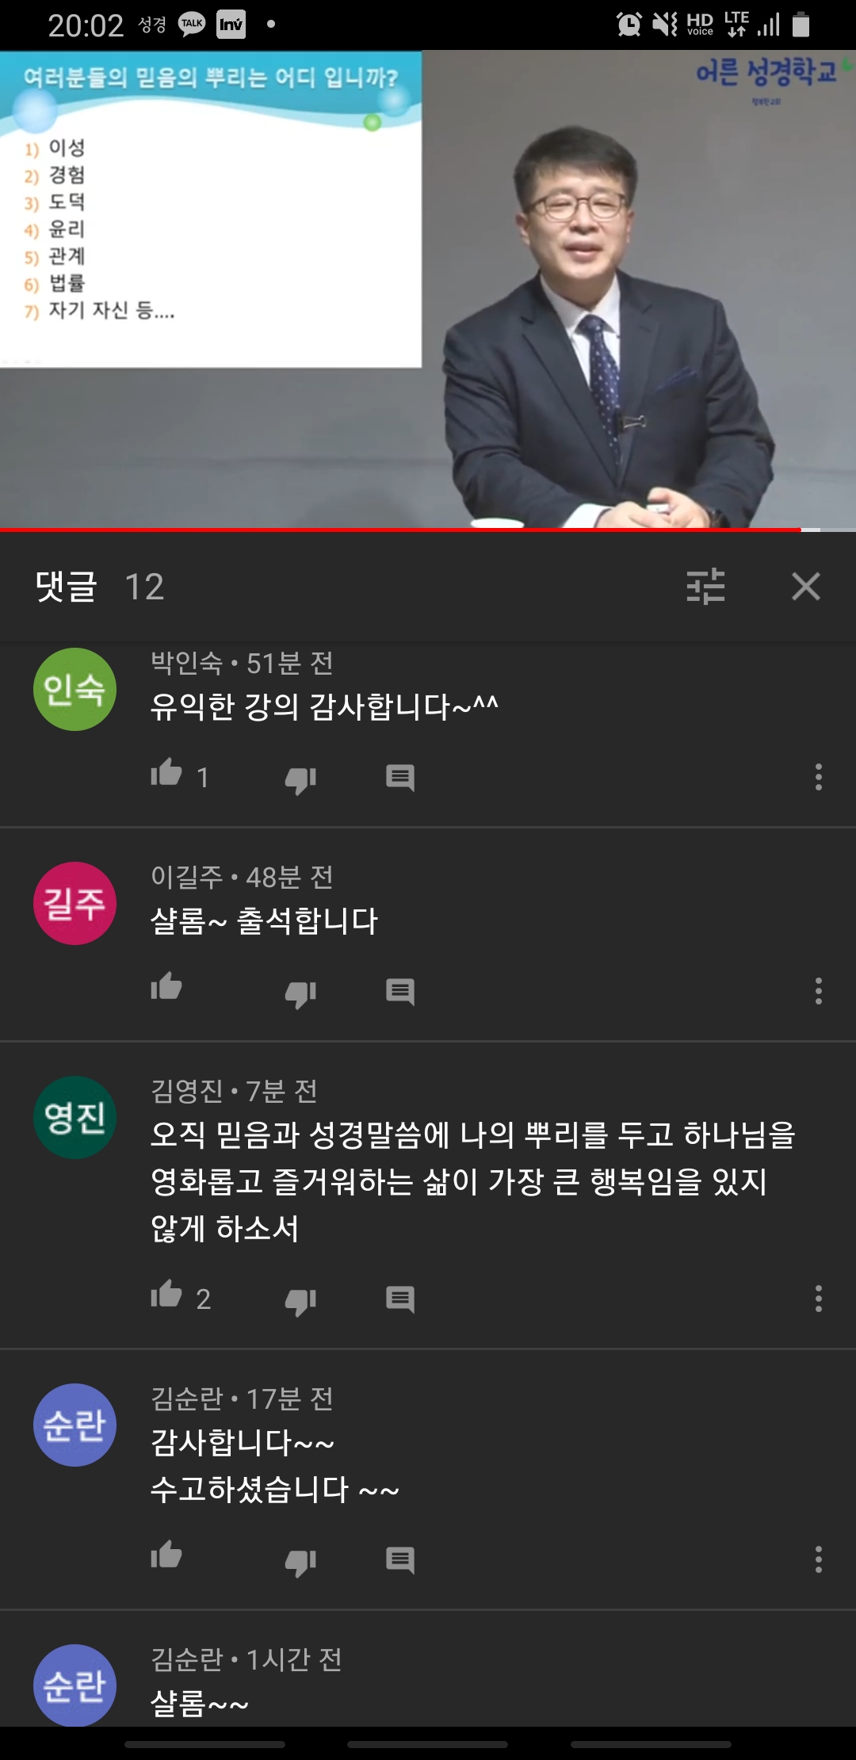
Task: Reply to 이길주's 출석합니다 comment
Action: coord(400,992)
